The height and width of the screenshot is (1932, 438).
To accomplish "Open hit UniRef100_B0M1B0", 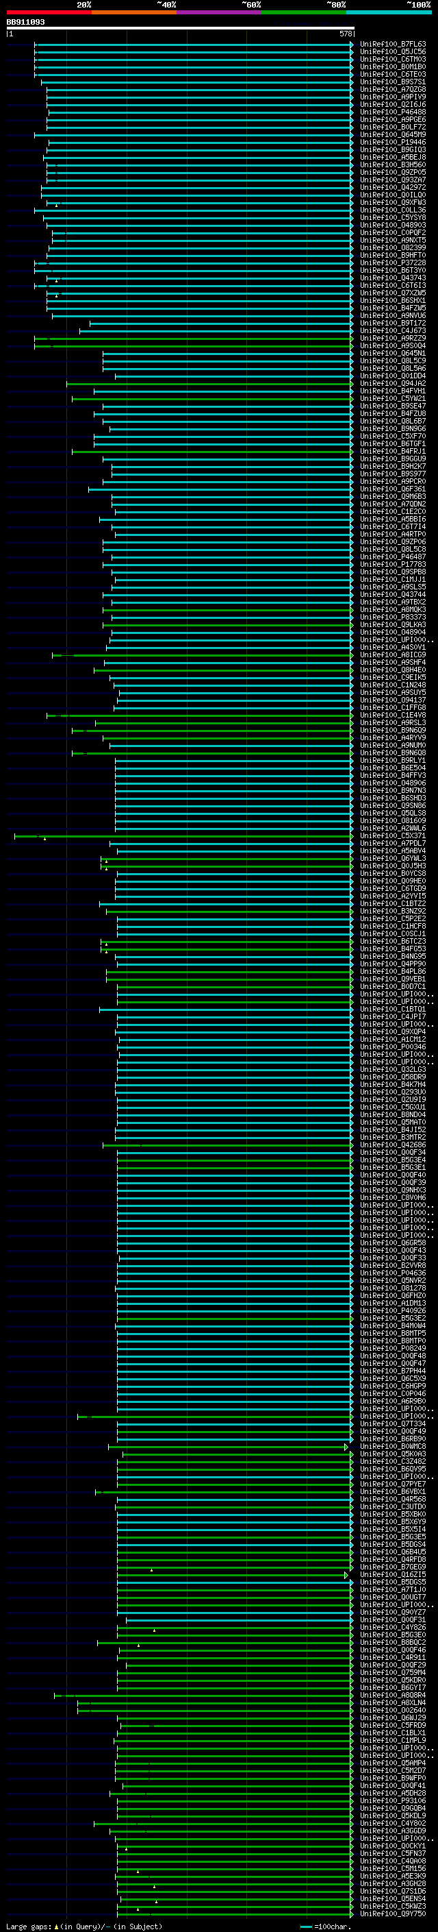I will pos(393,66).
